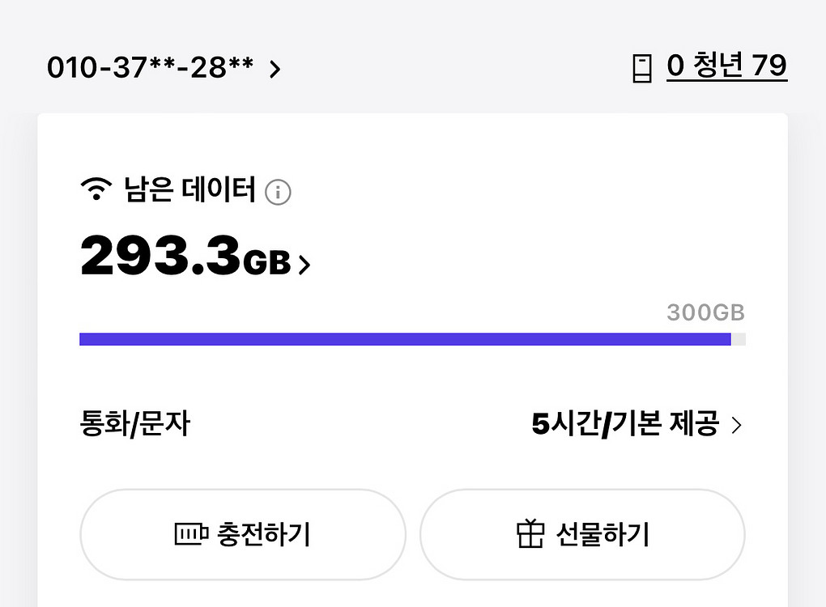Click the 300GB total data label
826x607 pixels.
(x=705, y=312)
